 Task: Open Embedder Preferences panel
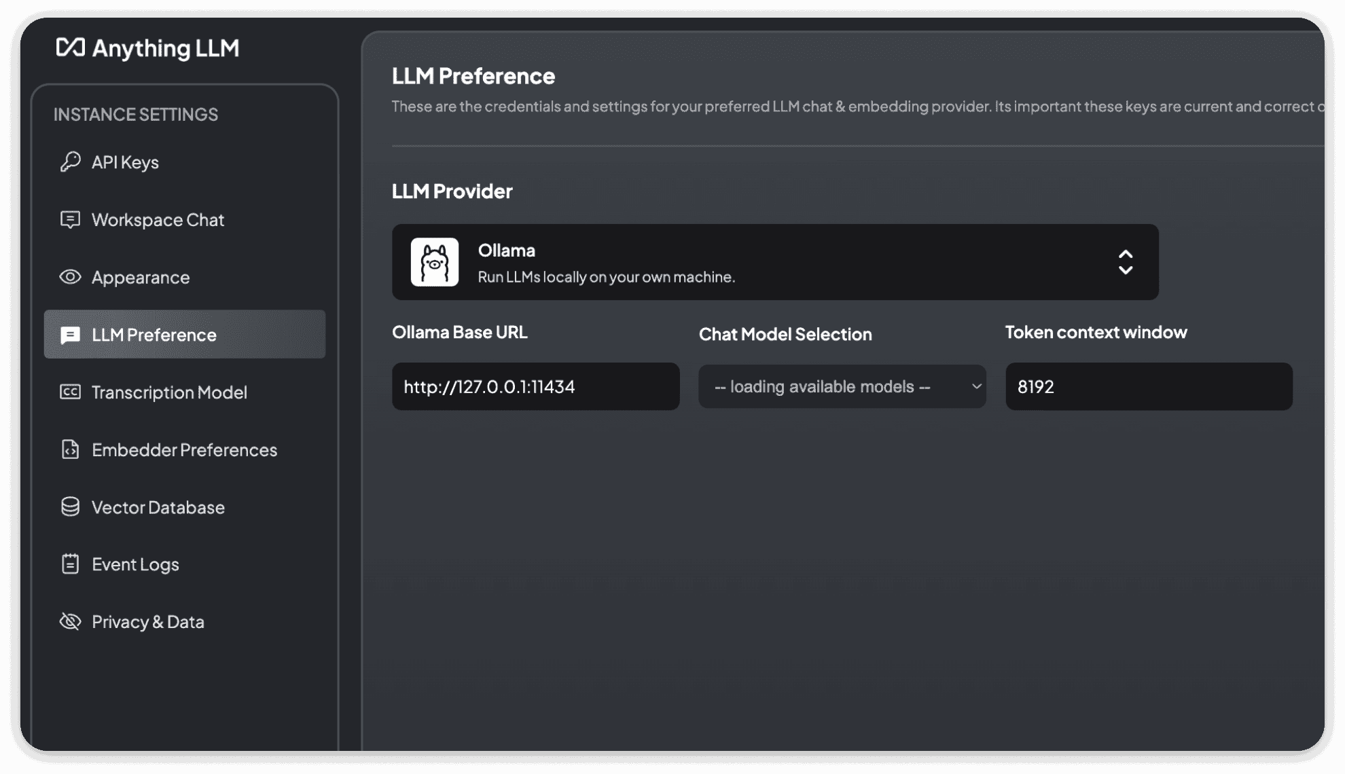[x=184, y=449]
